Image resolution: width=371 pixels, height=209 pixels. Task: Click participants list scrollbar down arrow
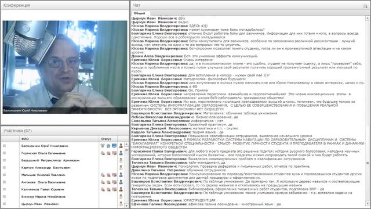pyautogui.click(x=126, y=206)
